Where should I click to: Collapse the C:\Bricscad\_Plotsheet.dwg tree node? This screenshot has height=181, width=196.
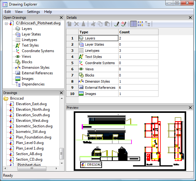click(x=6, y=23)
